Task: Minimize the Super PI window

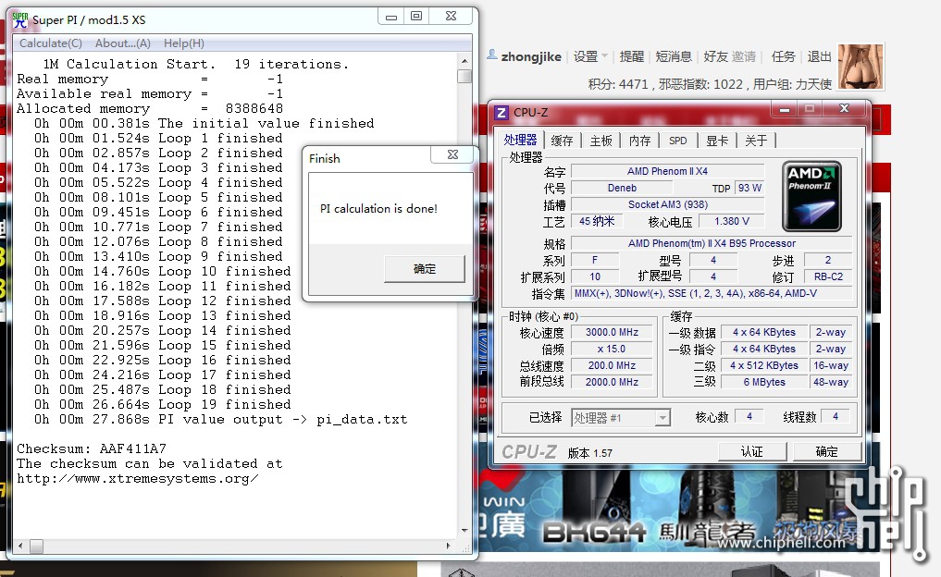Action: [x=390, y=17]
